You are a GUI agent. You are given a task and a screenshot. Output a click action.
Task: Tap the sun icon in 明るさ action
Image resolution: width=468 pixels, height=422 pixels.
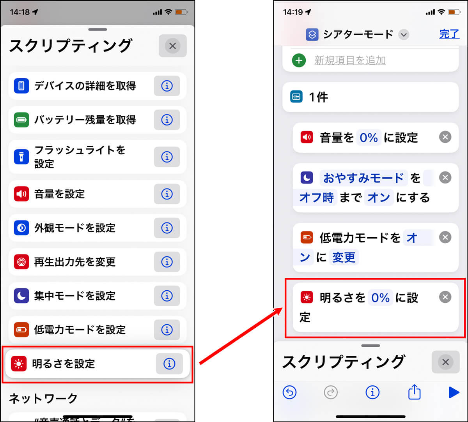pos(307,297)
